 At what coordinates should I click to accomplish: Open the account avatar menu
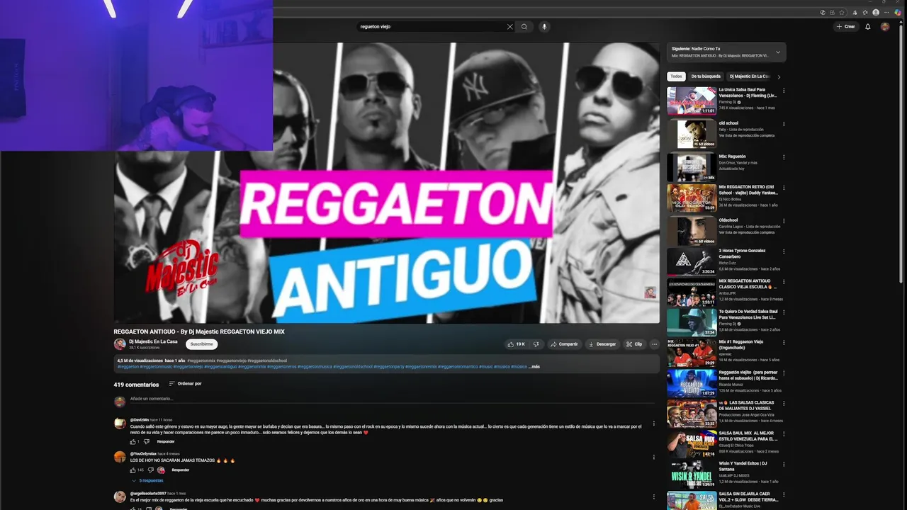tap(885, 27)
